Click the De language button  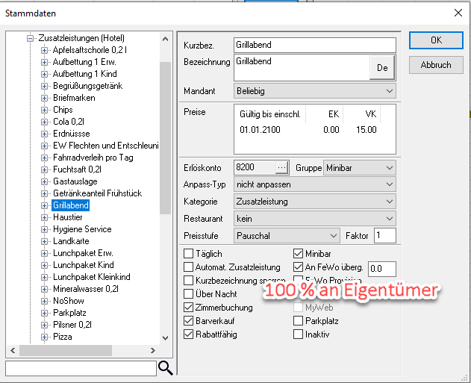pos(382,68)
